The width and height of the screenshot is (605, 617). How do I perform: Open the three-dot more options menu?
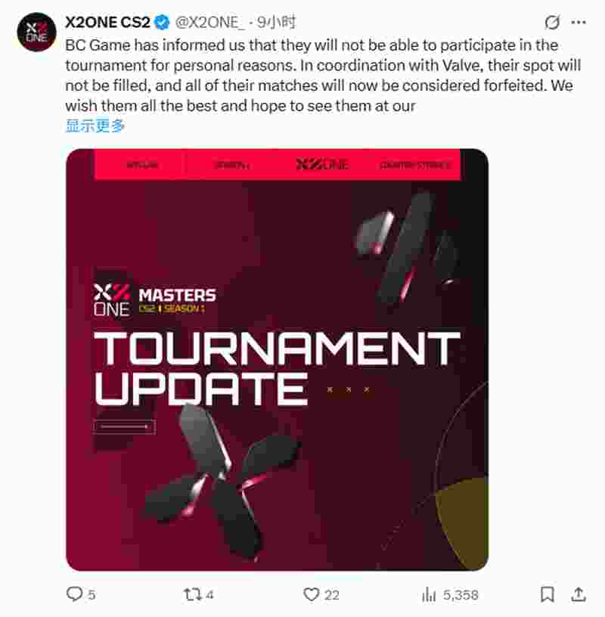pos(579,23)
